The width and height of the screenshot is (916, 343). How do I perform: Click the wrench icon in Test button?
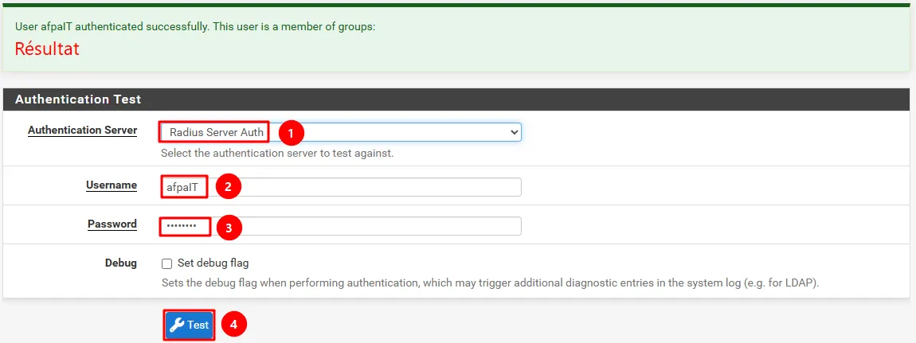[x=177, y=325]
